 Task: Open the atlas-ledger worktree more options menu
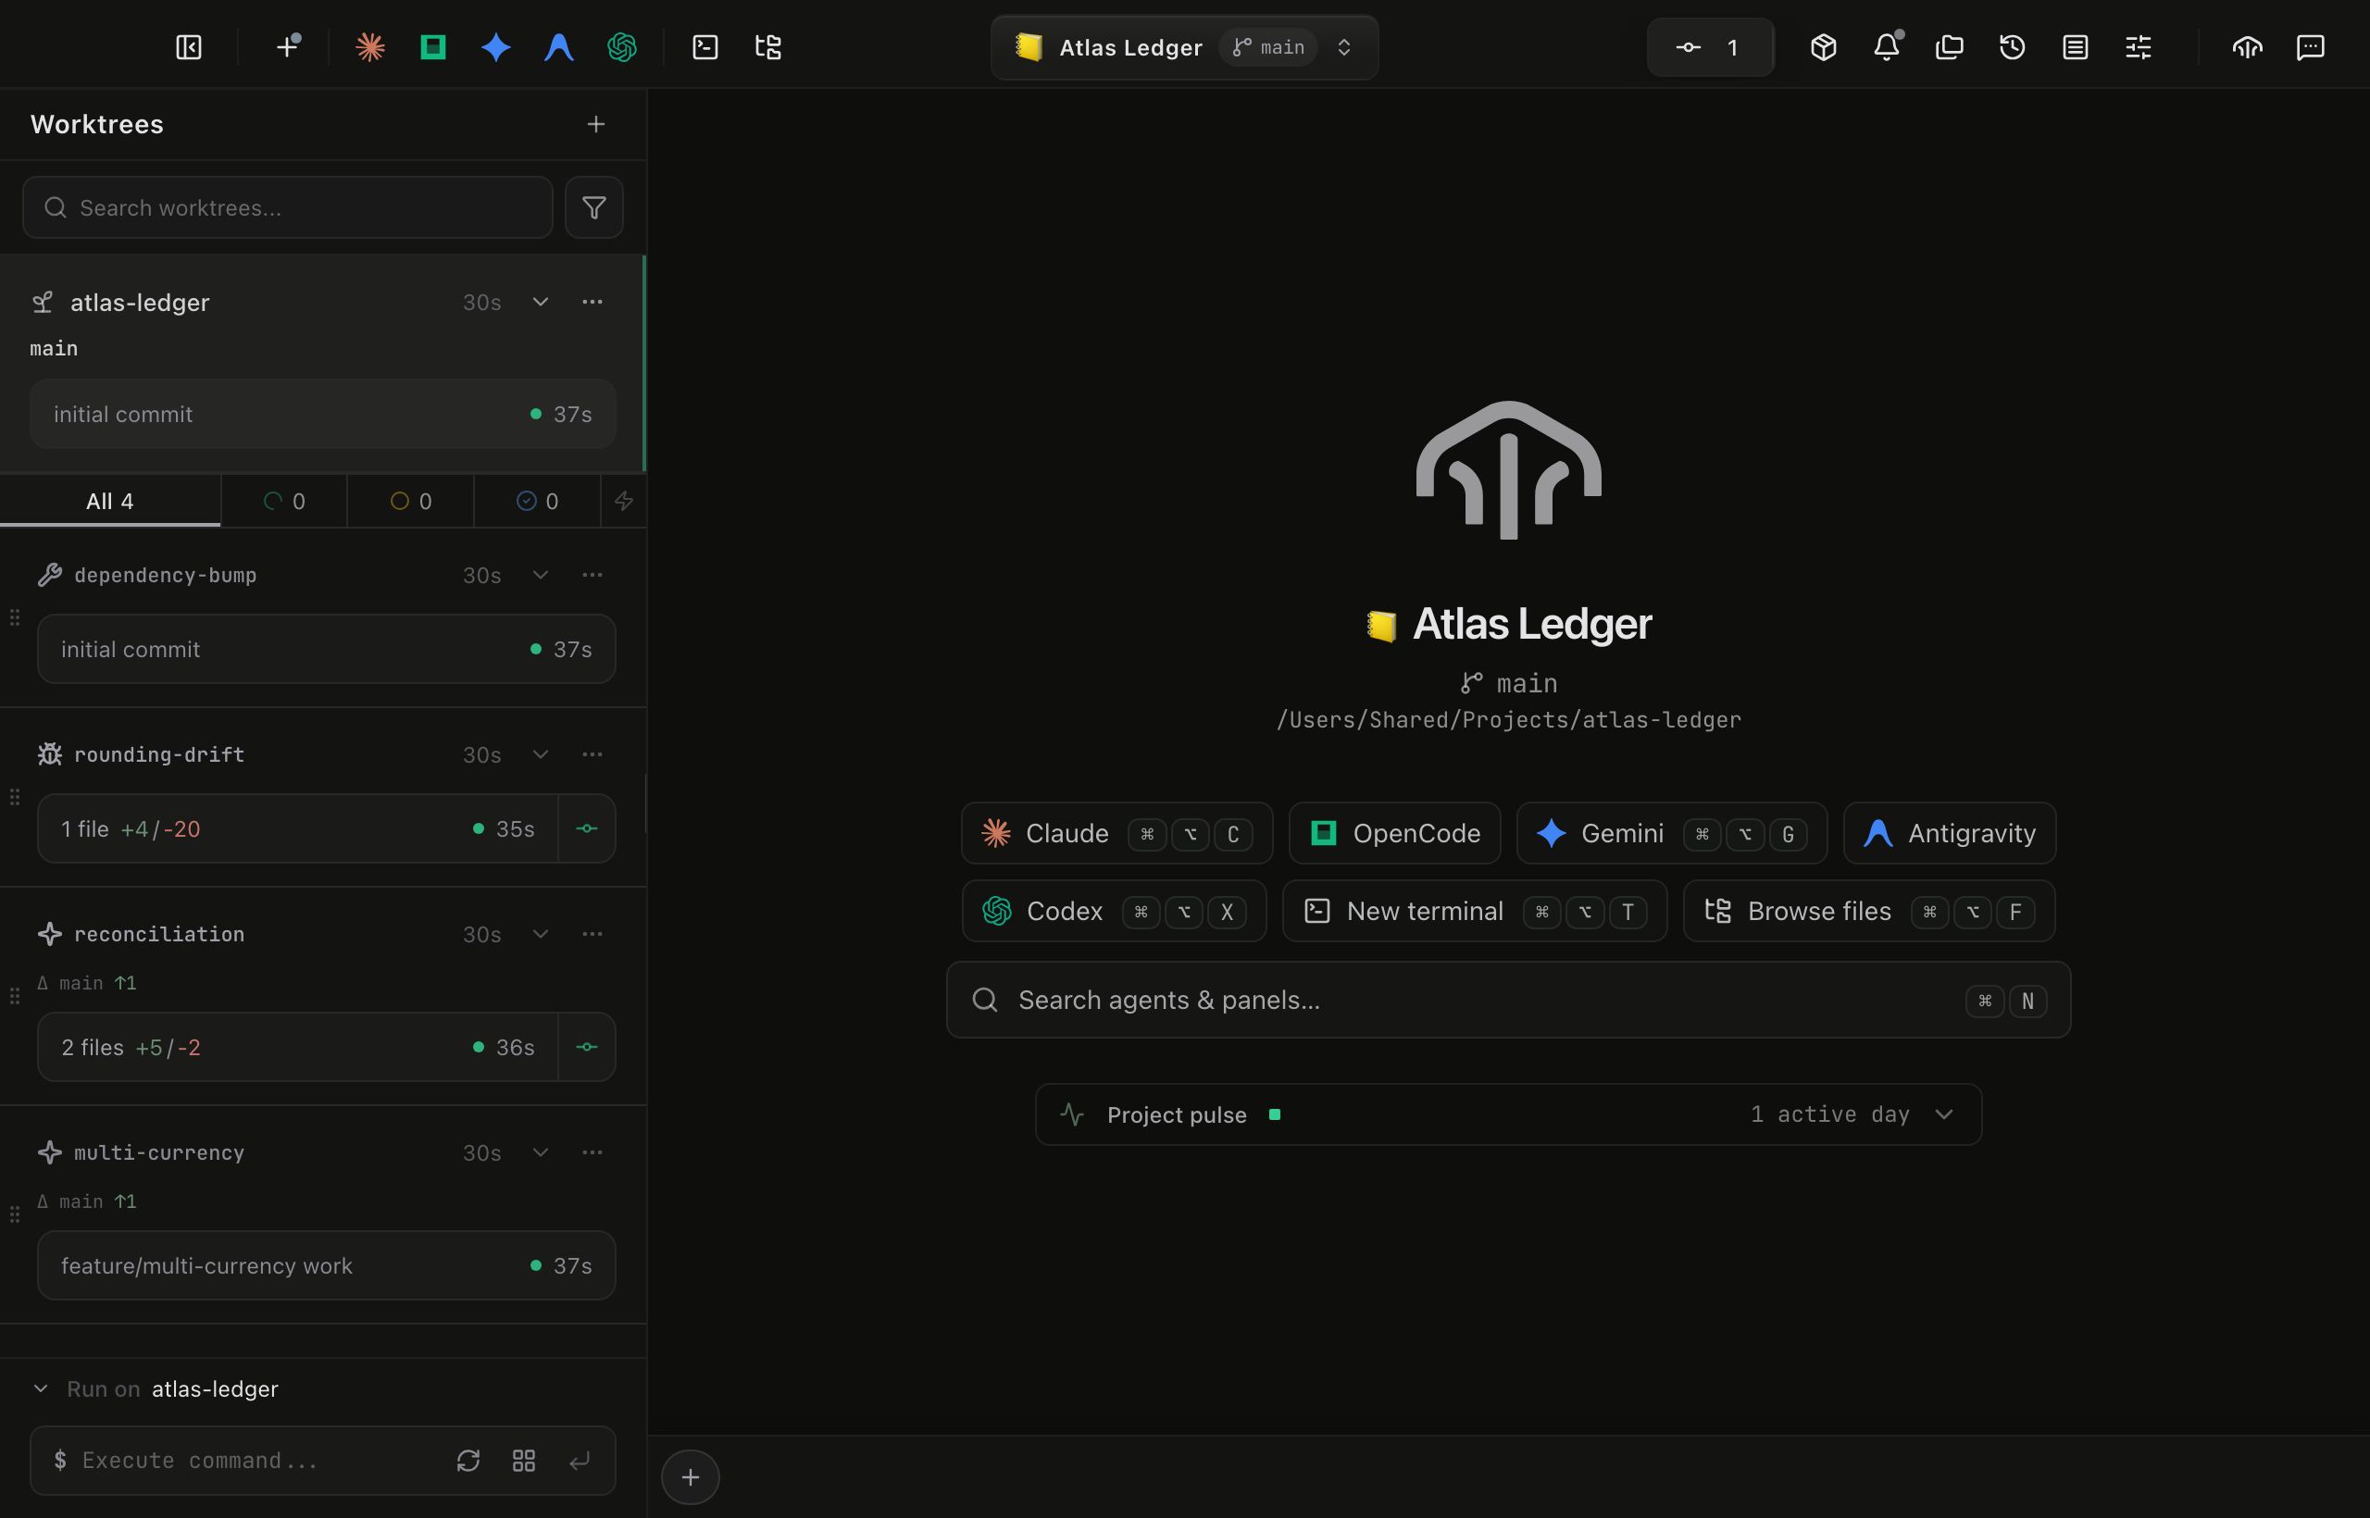click(x=592, y=302)
